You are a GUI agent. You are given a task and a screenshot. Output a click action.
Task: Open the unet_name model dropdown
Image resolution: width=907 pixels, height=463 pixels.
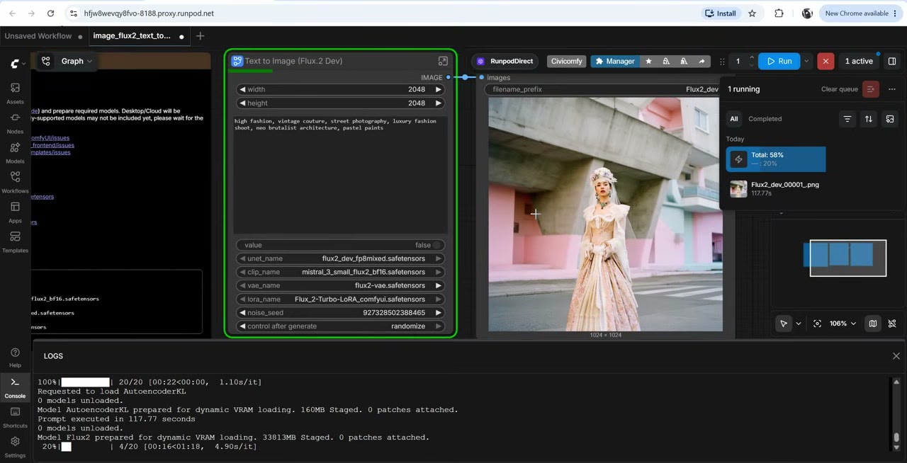341,258
